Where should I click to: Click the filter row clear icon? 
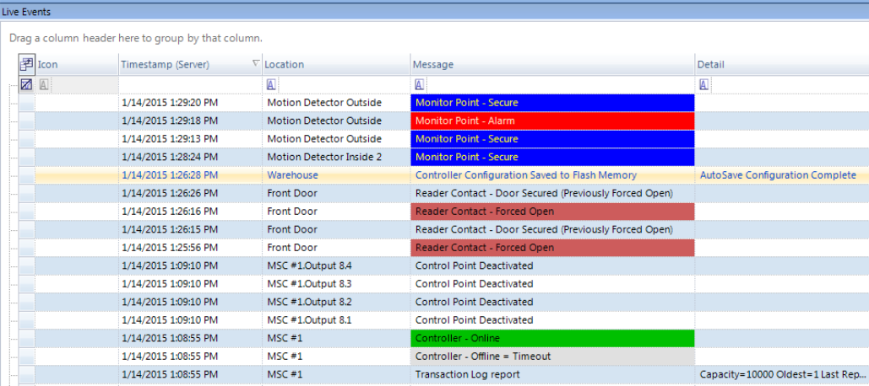[26, 84]
